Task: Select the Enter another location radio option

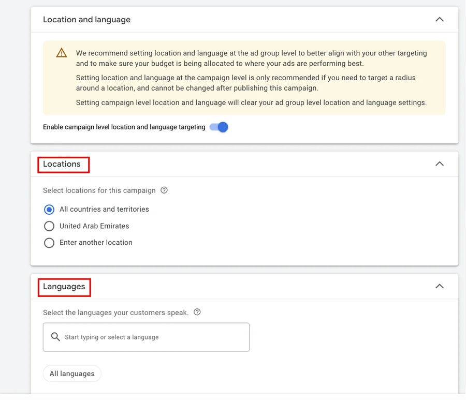Action: tap(49, 243)
